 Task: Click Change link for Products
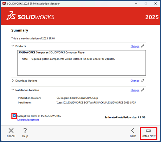click(x=135, y=46)
